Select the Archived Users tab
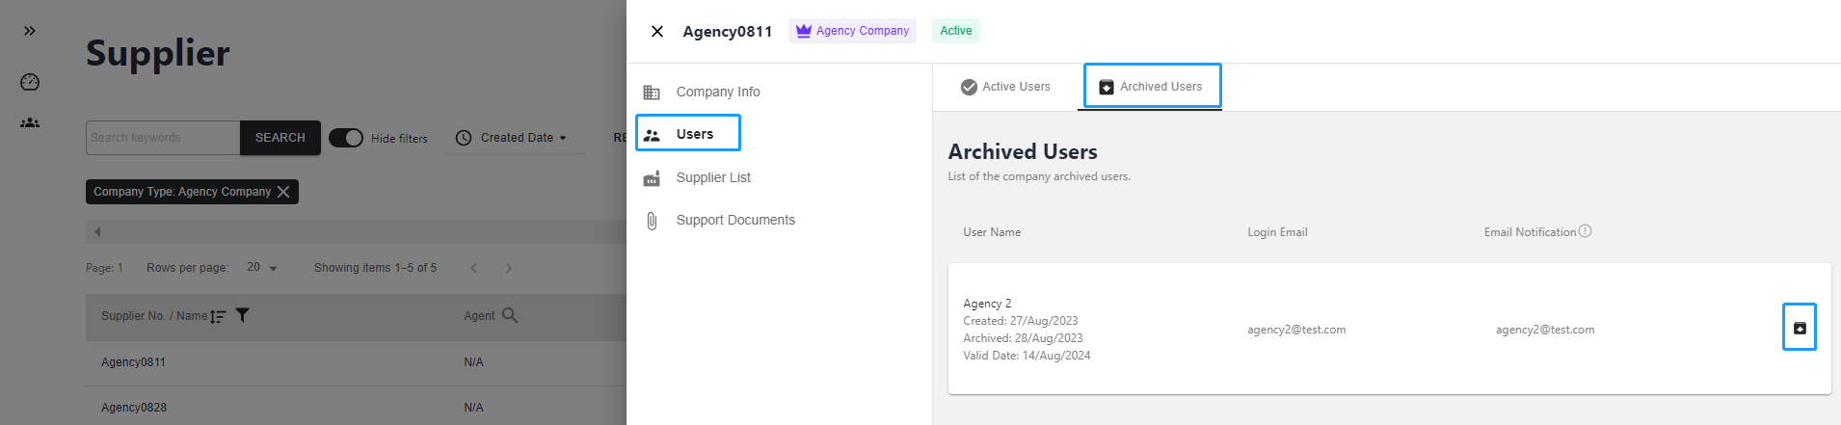 (x=1151, y=87)
